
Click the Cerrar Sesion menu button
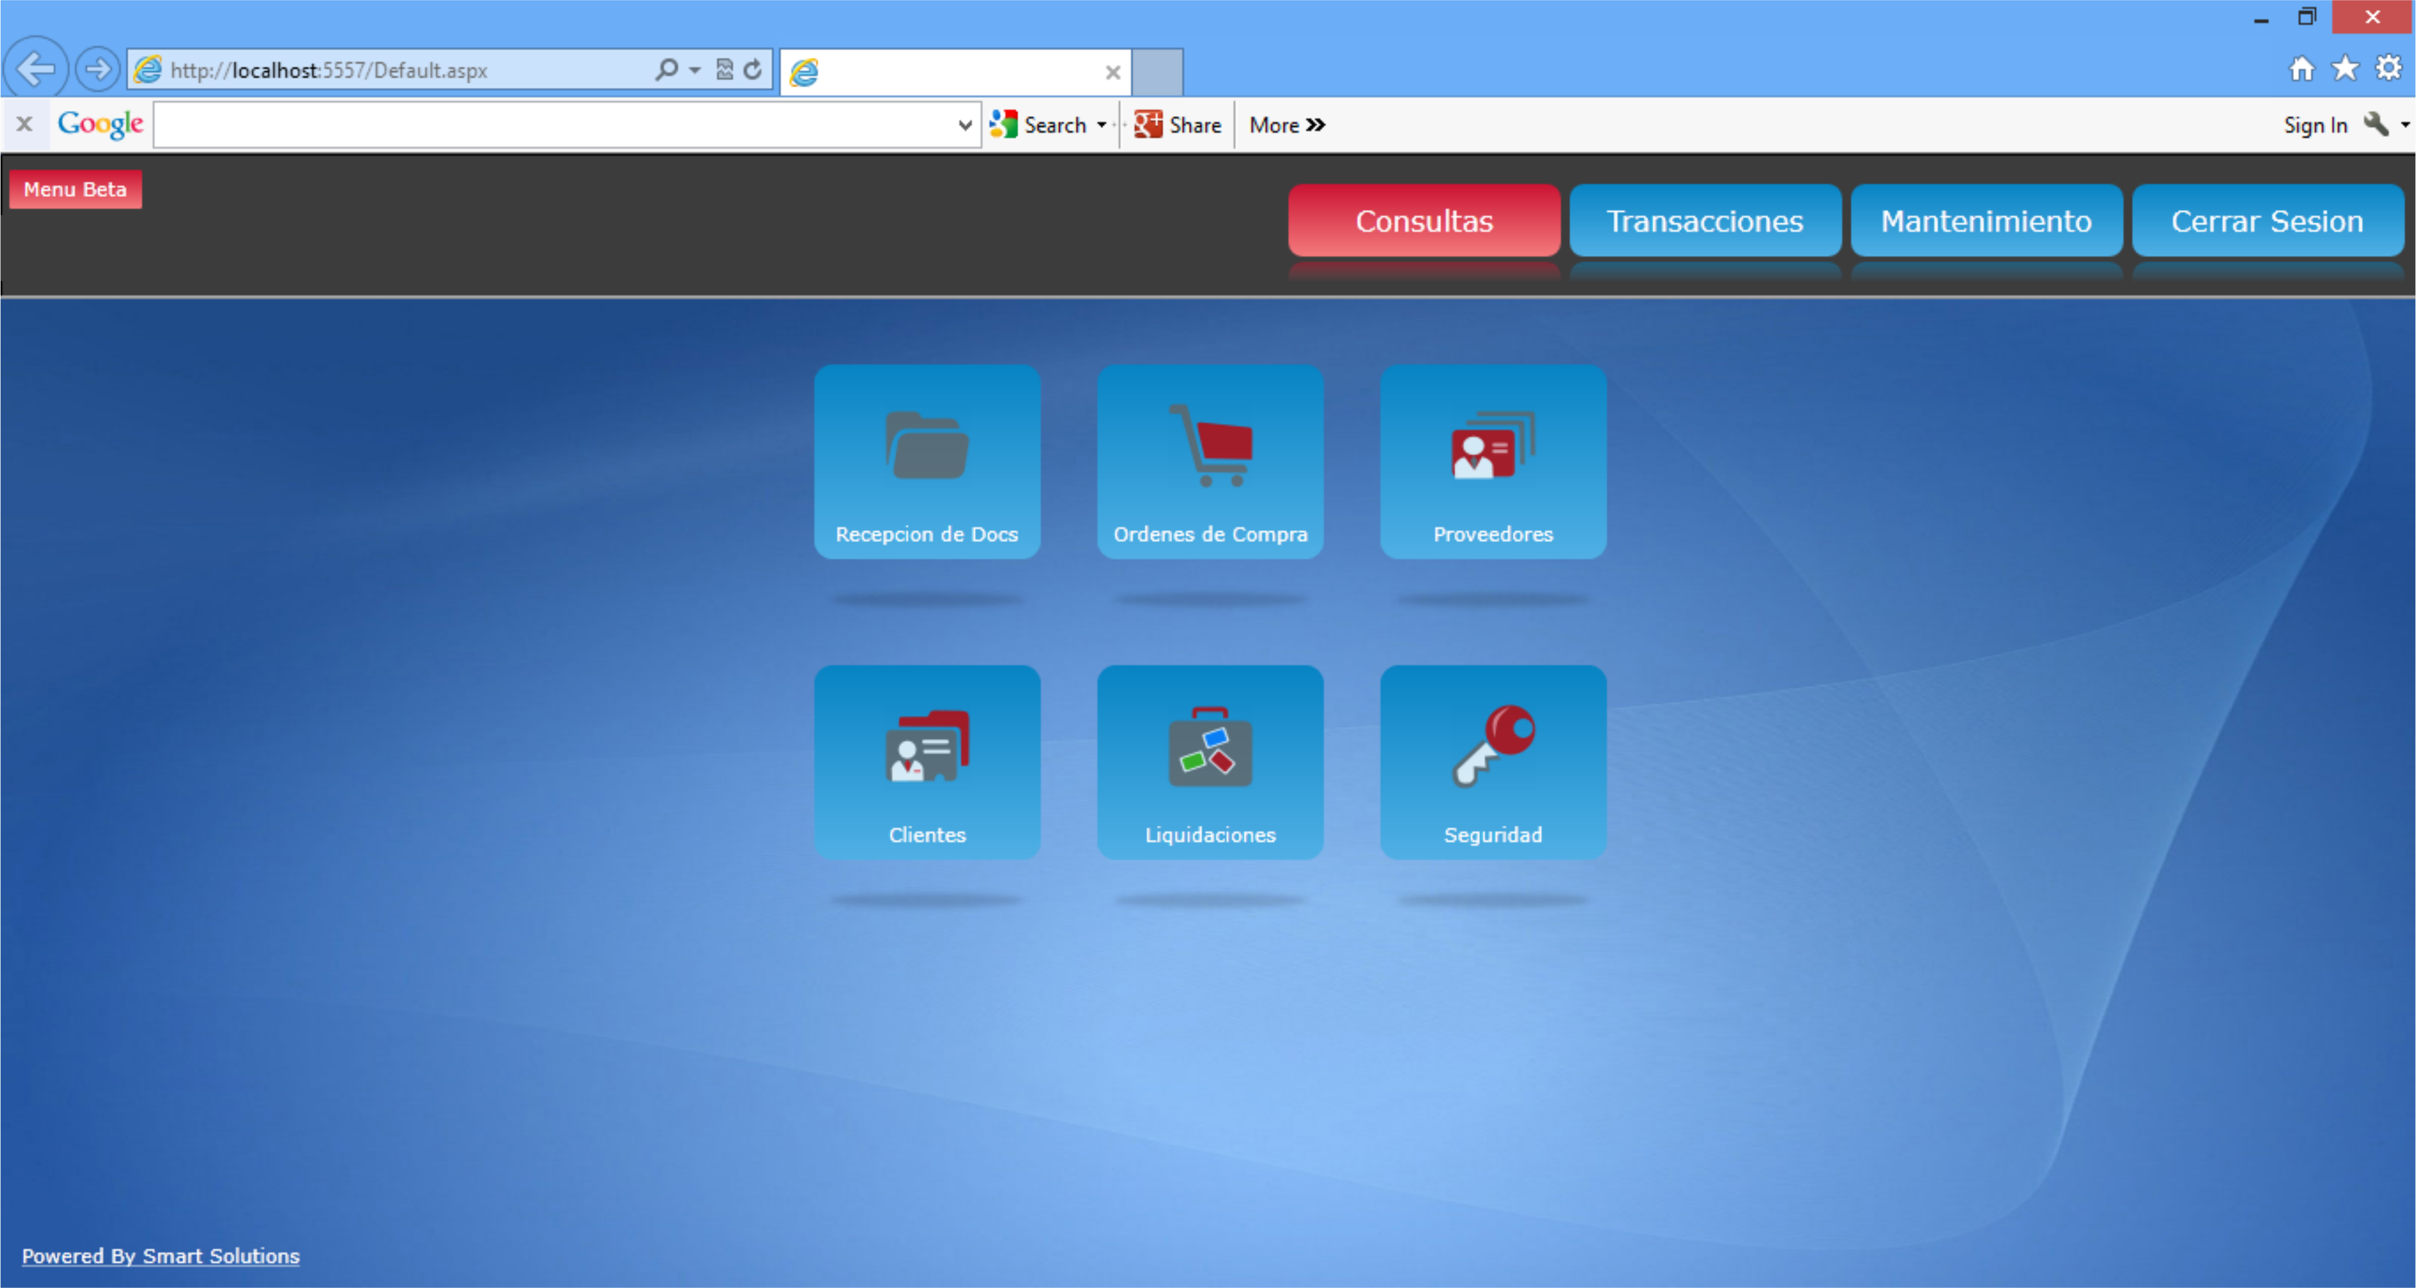pyautogui.click(x=2268, y=220)
